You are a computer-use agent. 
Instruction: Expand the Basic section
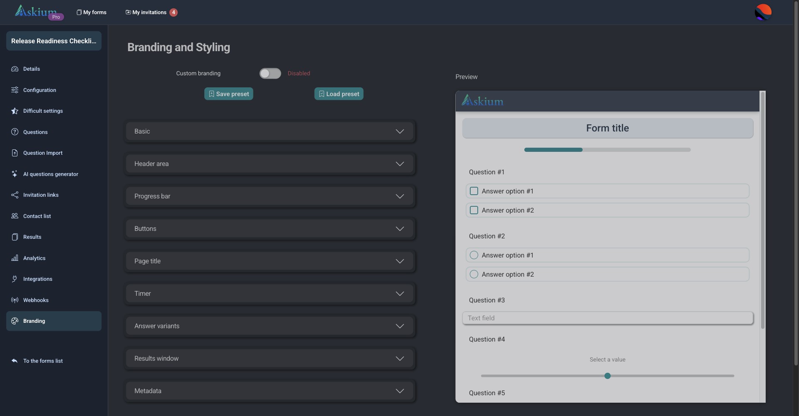click(x=270, y=131)
